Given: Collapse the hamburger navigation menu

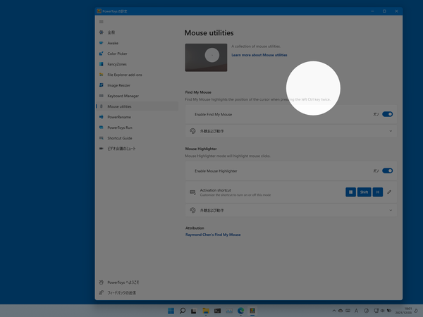Looking at the screenshot, I should click(x=102, y=22).
